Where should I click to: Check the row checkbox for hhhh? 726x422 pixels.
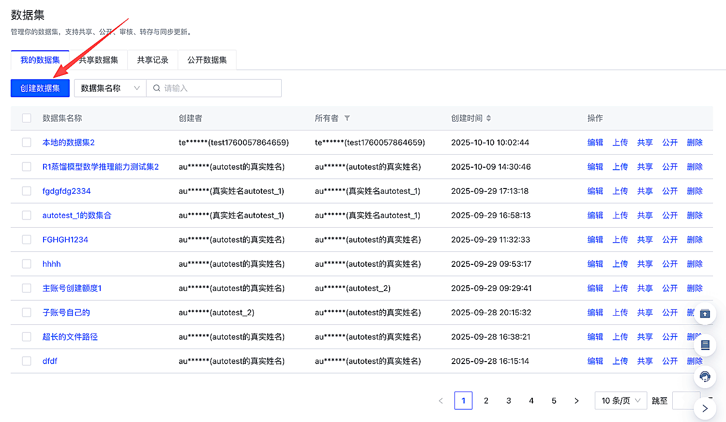tap(27, 264)
